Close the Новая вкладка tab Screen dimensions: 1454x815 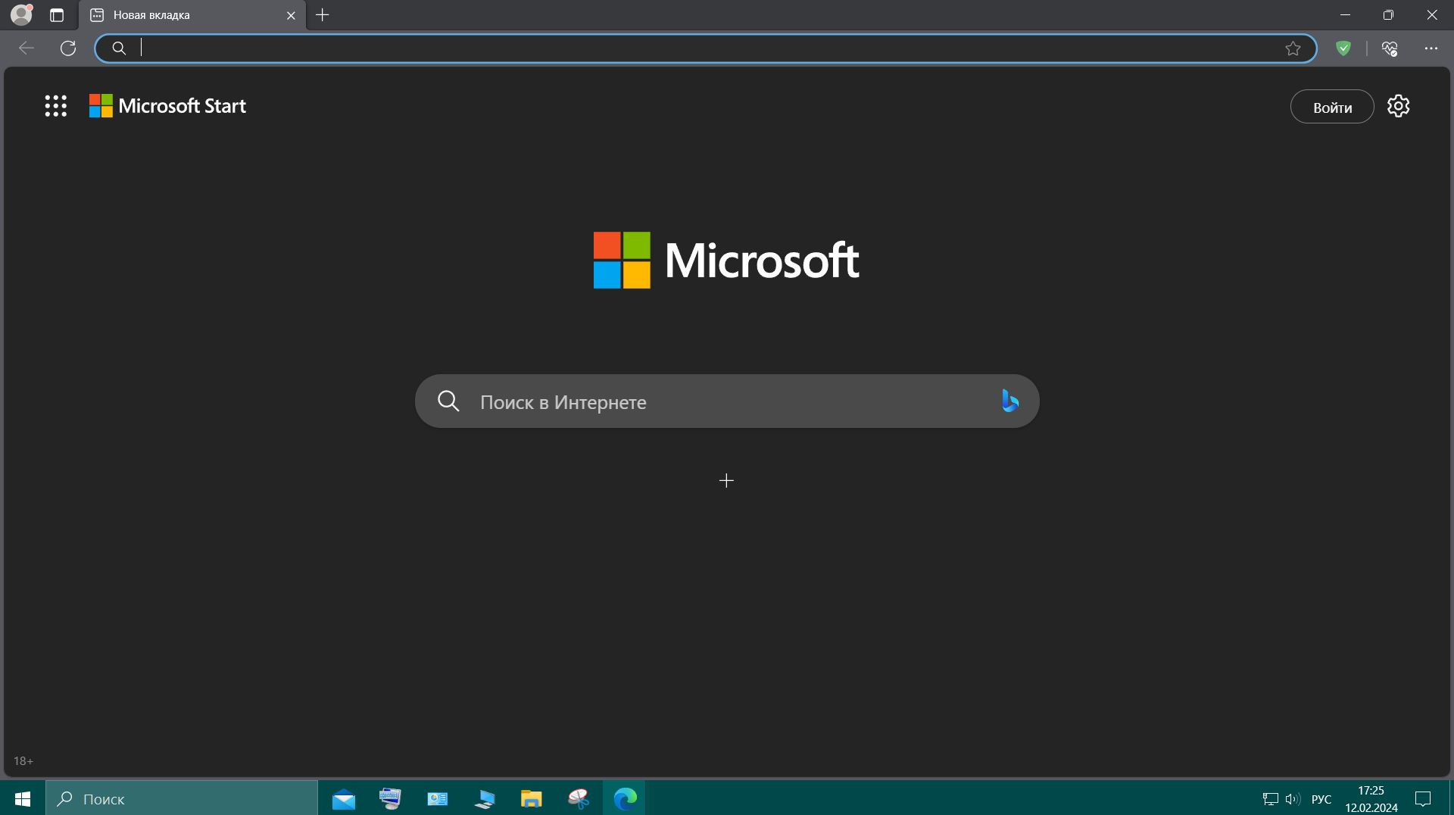tap(291, 15)
